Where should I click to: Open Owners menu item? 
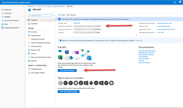tap(33, 54)
